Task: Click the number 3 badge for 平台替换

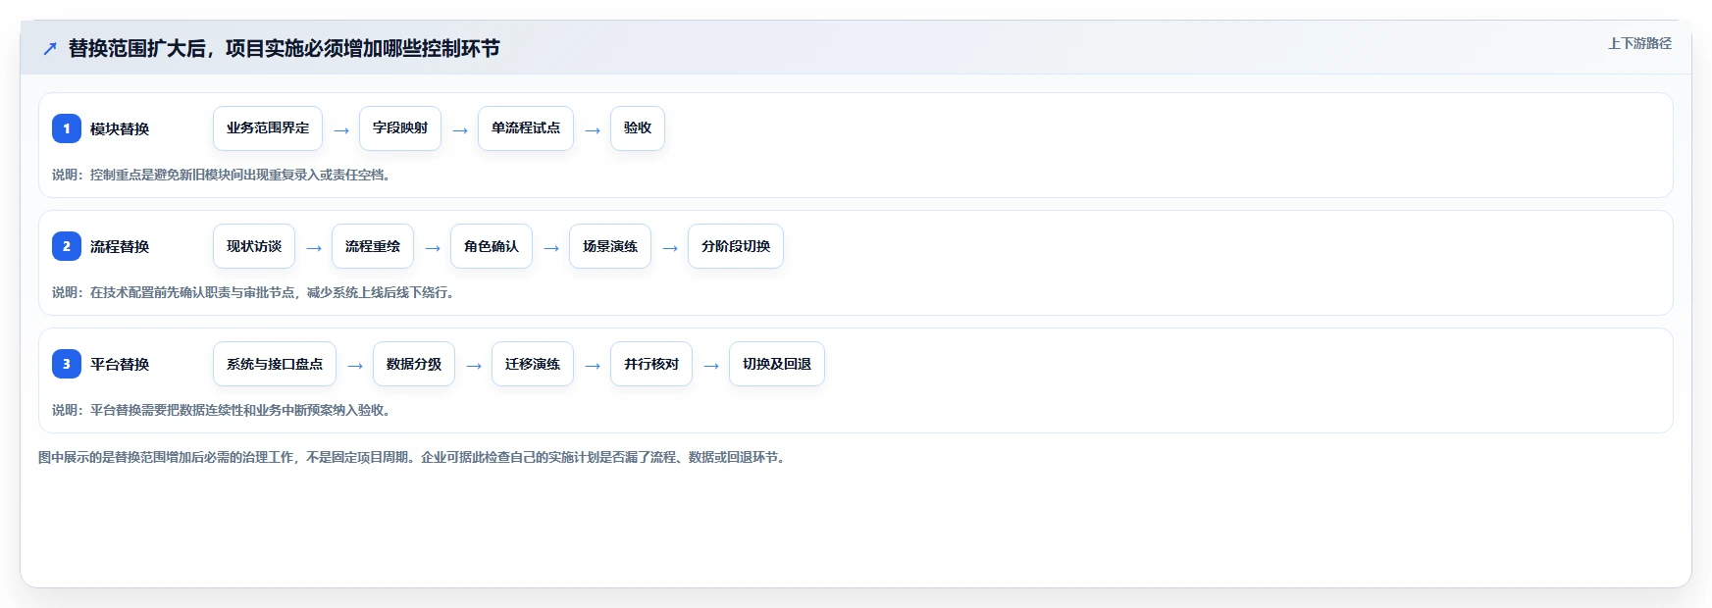Action: [x=67, y=364]
